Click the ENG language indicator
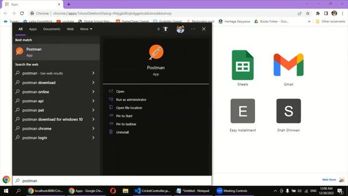 pos(313,191)
